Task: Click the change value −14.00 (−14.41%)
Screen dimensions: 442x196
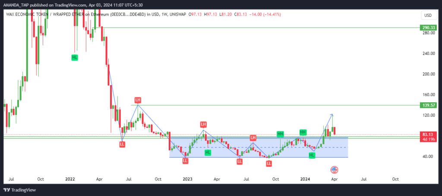Action: (x=266, y=15)
